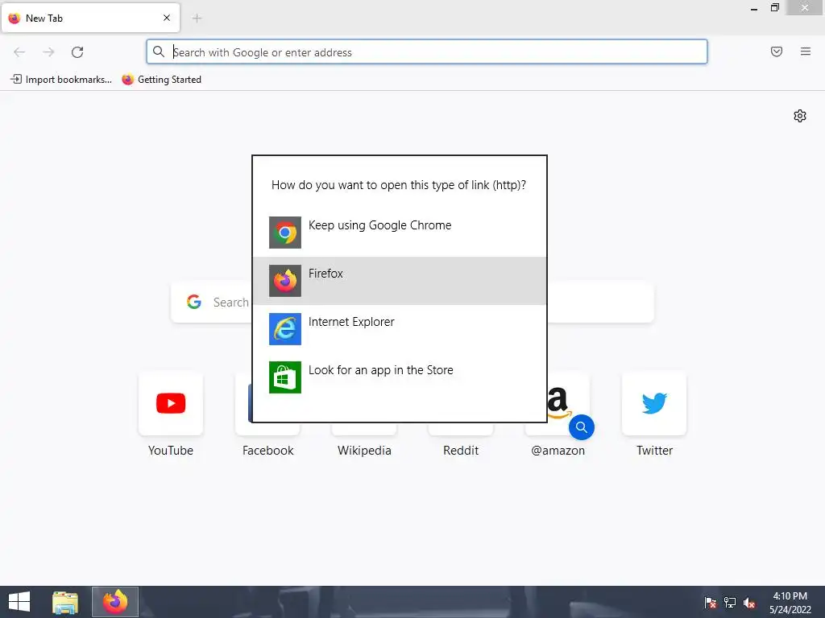Click the Wikipedia shortcut label
Image resolution: width=825 pixels, height=618 pixels.
click(364, 451)
